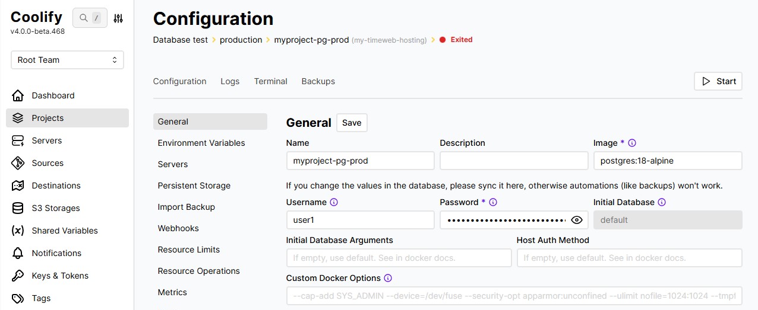Click the Tags icon in sidebar
The height and width of the screenshot is (310, 758).
tap(18, 298)
